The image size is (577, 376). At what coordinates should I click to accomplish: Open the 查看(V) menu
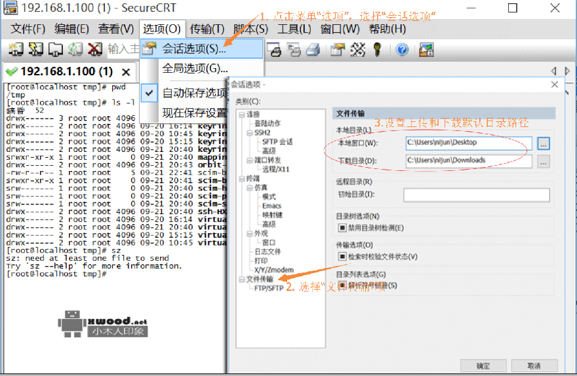116,29
